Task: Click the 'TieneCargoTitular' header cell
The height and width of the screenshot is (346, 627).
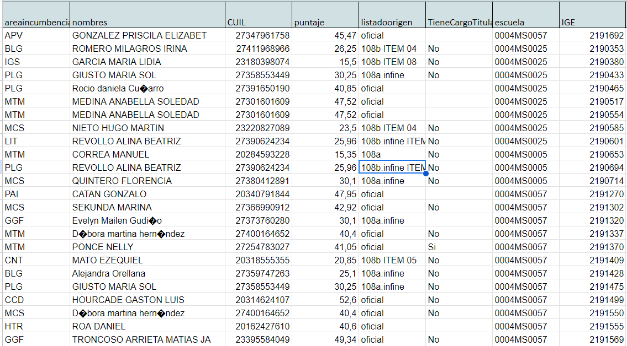Action: [459, 22]
